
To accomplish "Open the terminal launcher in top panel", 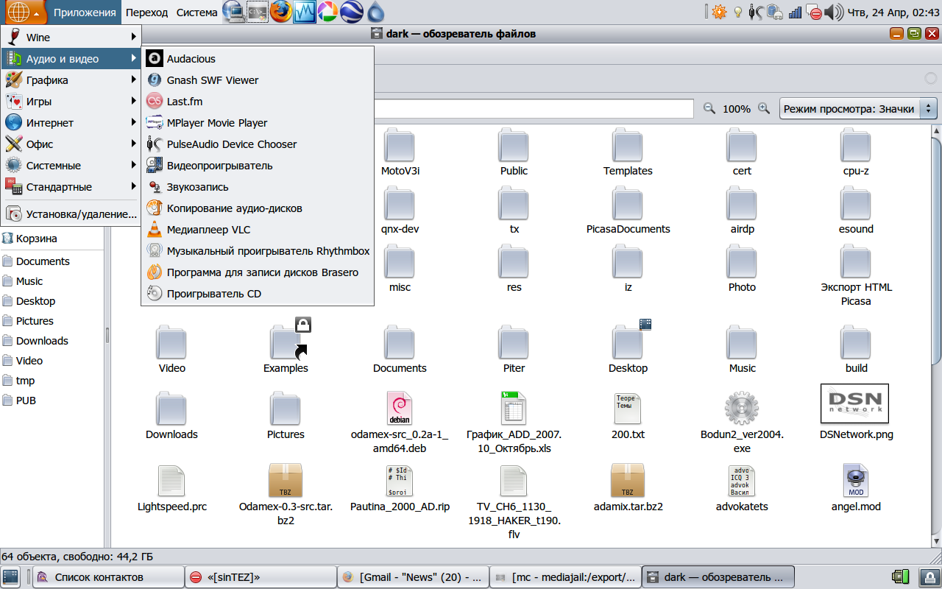I will coord(257,12).
